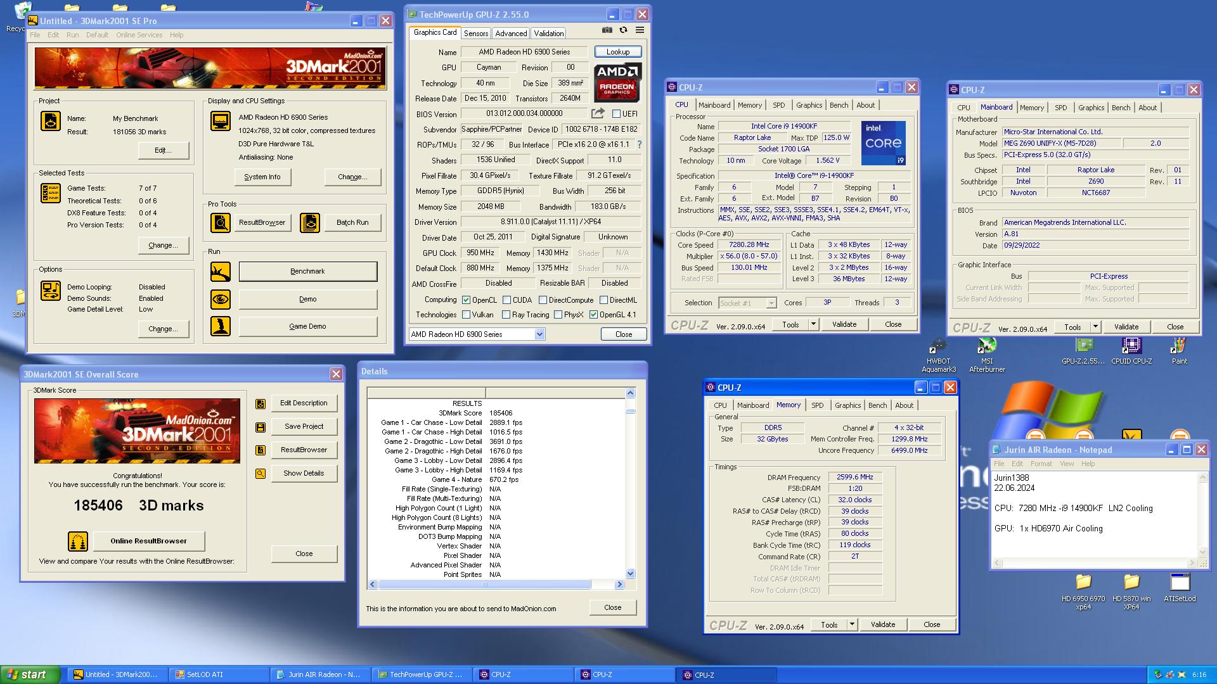Screen dimensions: 1217x684
Task: Expand Tools dropdown arrow in CPU-Z CPU window
Action: 814,325
